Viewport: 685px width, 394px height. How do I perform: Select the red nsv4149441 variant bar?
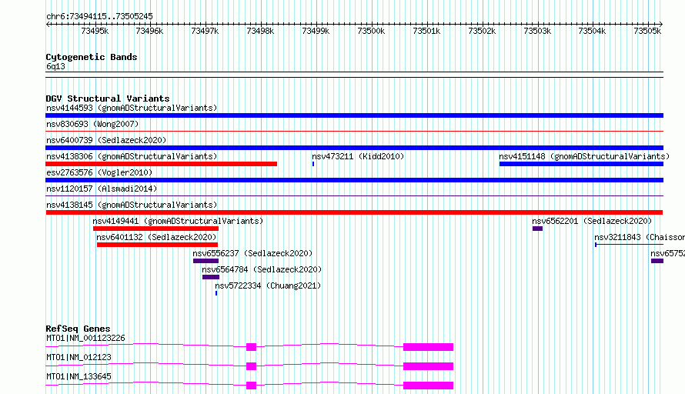pyautogui.click(x=155, y=229)
